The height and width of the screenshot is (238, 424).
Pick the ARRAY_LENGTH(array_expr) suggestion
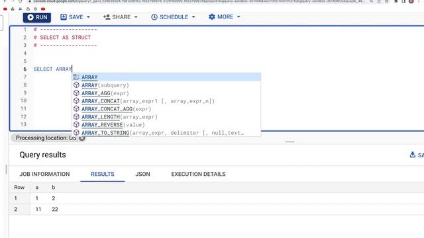click(x=166, y=117)
